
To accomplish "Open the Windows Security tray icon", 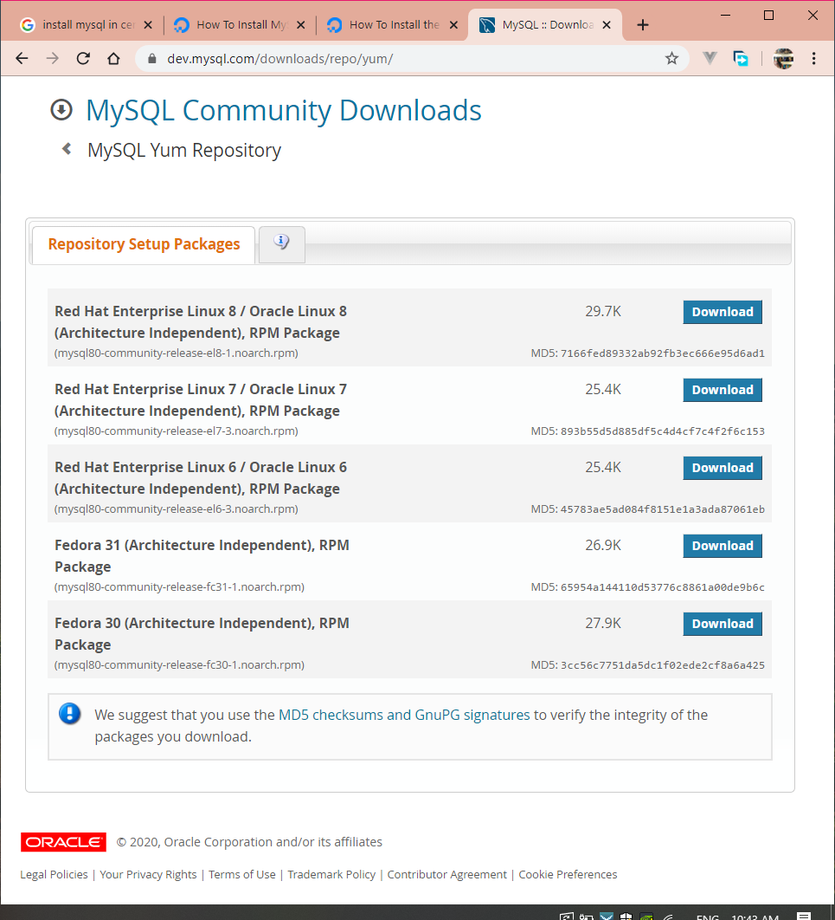I will [x=626, y=917].
